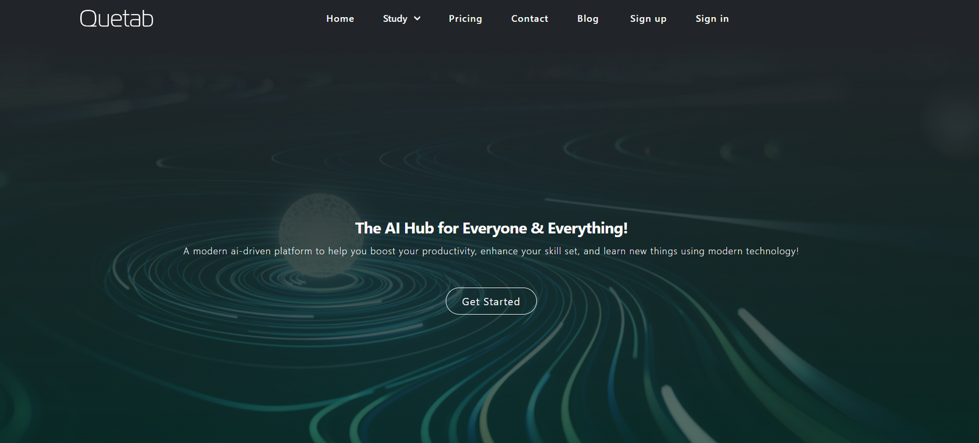Click Sign in at the top
The image size is (979, 443).
pyautogui.click(x=712, y=19)
